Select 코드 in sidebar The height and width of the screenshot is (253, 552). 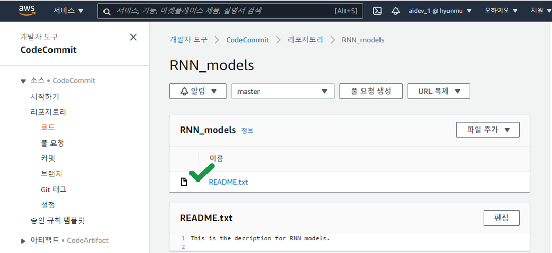click(48, 128)
